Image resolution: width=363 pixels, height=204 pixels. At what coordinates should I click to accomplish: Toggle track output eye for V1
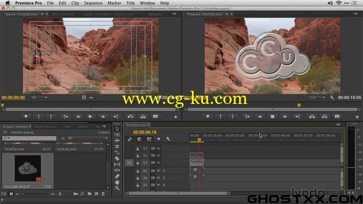tap(158, 163)
